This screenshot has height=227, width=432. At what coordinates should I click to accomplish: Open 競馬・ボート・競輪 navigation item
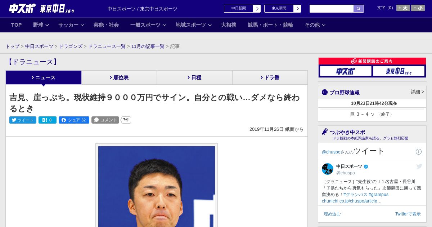coord(270,25)
